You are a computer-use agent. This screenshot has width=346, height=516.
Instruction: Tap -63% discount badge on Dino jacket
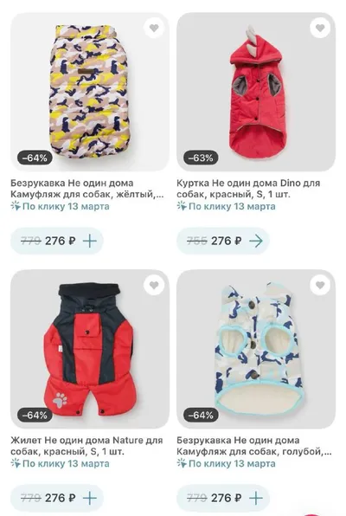point(201,158)
